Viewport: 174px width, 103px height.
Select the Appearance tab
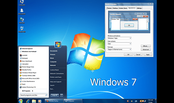(x=132, y=8)
